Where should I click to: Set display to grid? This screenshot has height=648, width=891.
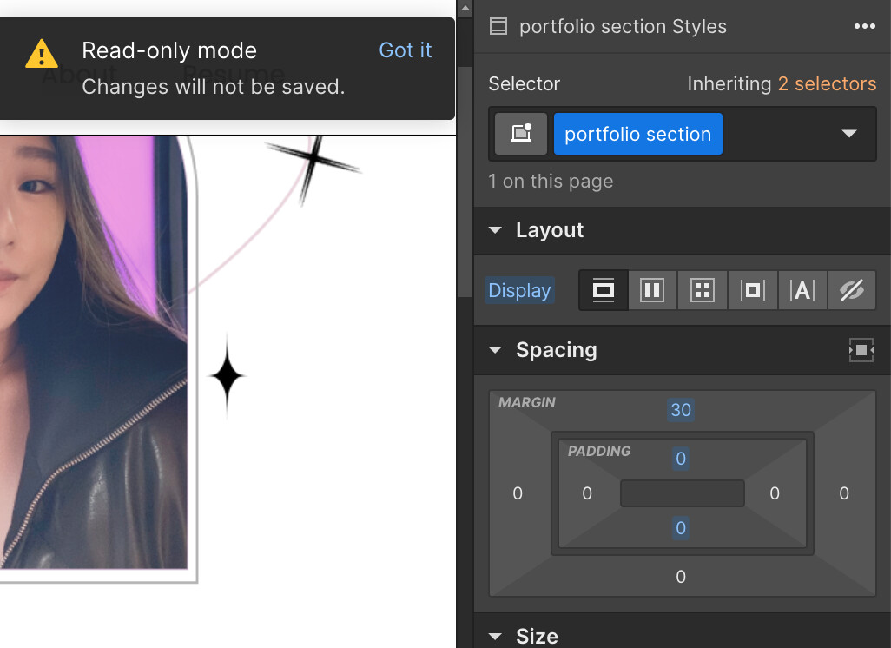702,290
